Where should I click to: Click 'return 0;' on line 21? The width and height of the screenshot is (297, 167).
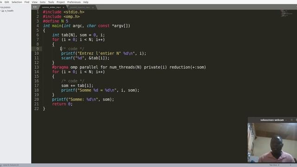pos(62,104)
